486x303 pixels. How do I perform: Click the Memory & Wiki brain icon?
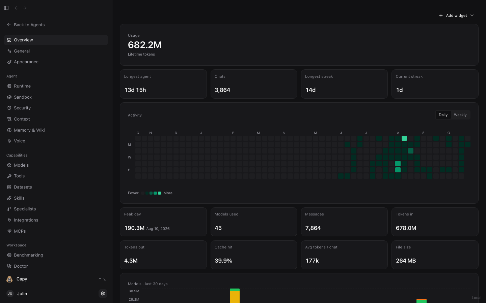pyautogui.click(x=9, y=130)
